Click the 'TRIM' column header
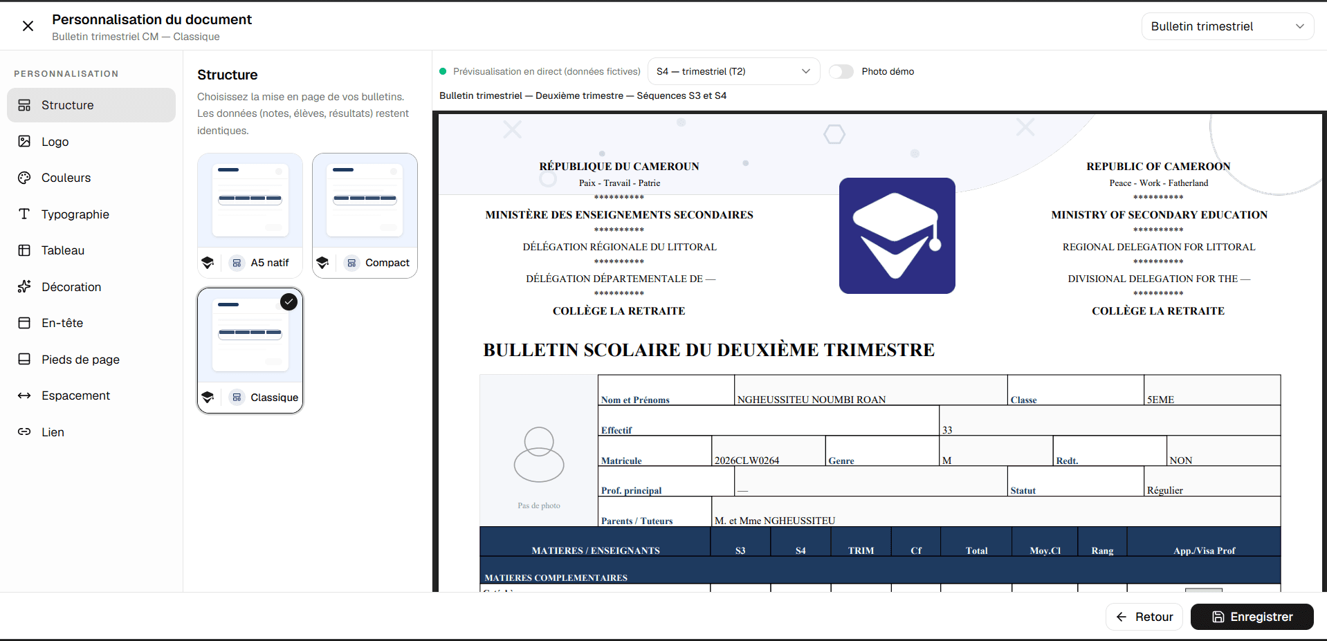The width and height of the screenshot is (1327, 641). 861,541
